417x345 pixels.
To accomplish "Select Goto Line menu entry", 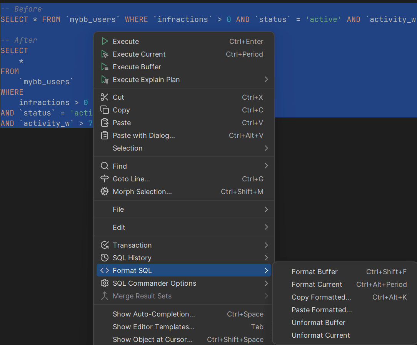I will (x=184, y=179).
